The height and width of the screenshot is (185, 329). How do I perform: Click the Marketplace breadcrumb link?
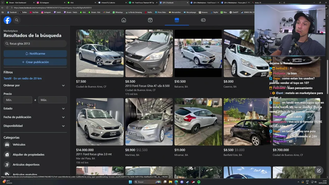tap(11, 31)
